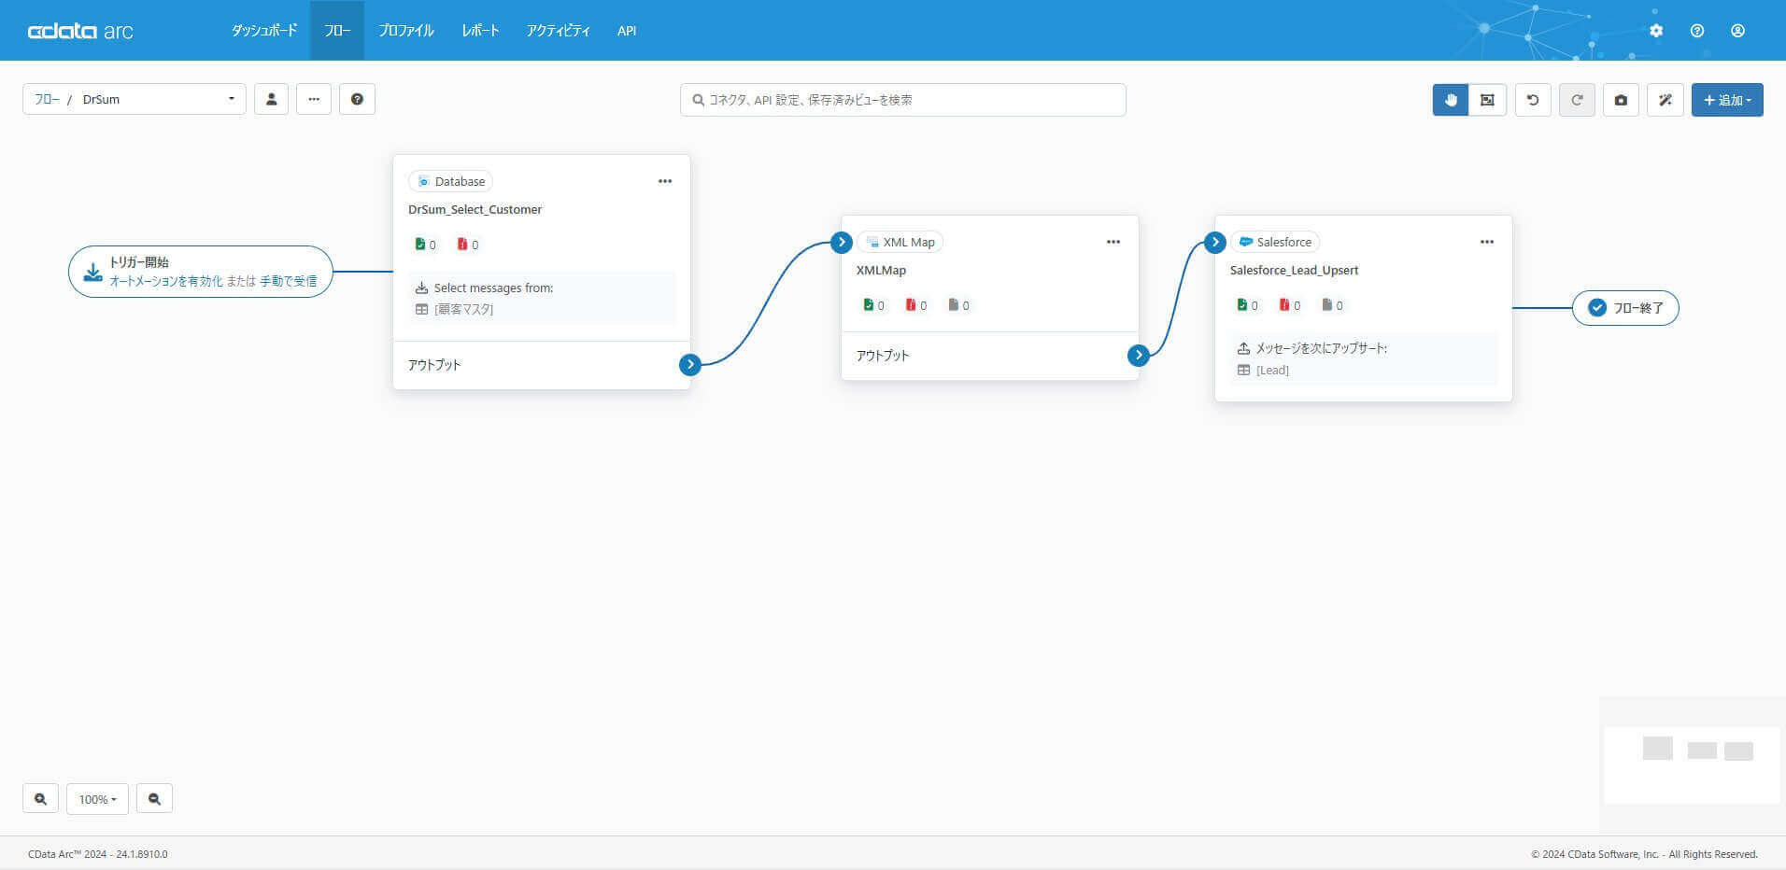Screen dimensions: 1786x870
Task: Open the settings gear icon
Action: (x=1655, y=30)
